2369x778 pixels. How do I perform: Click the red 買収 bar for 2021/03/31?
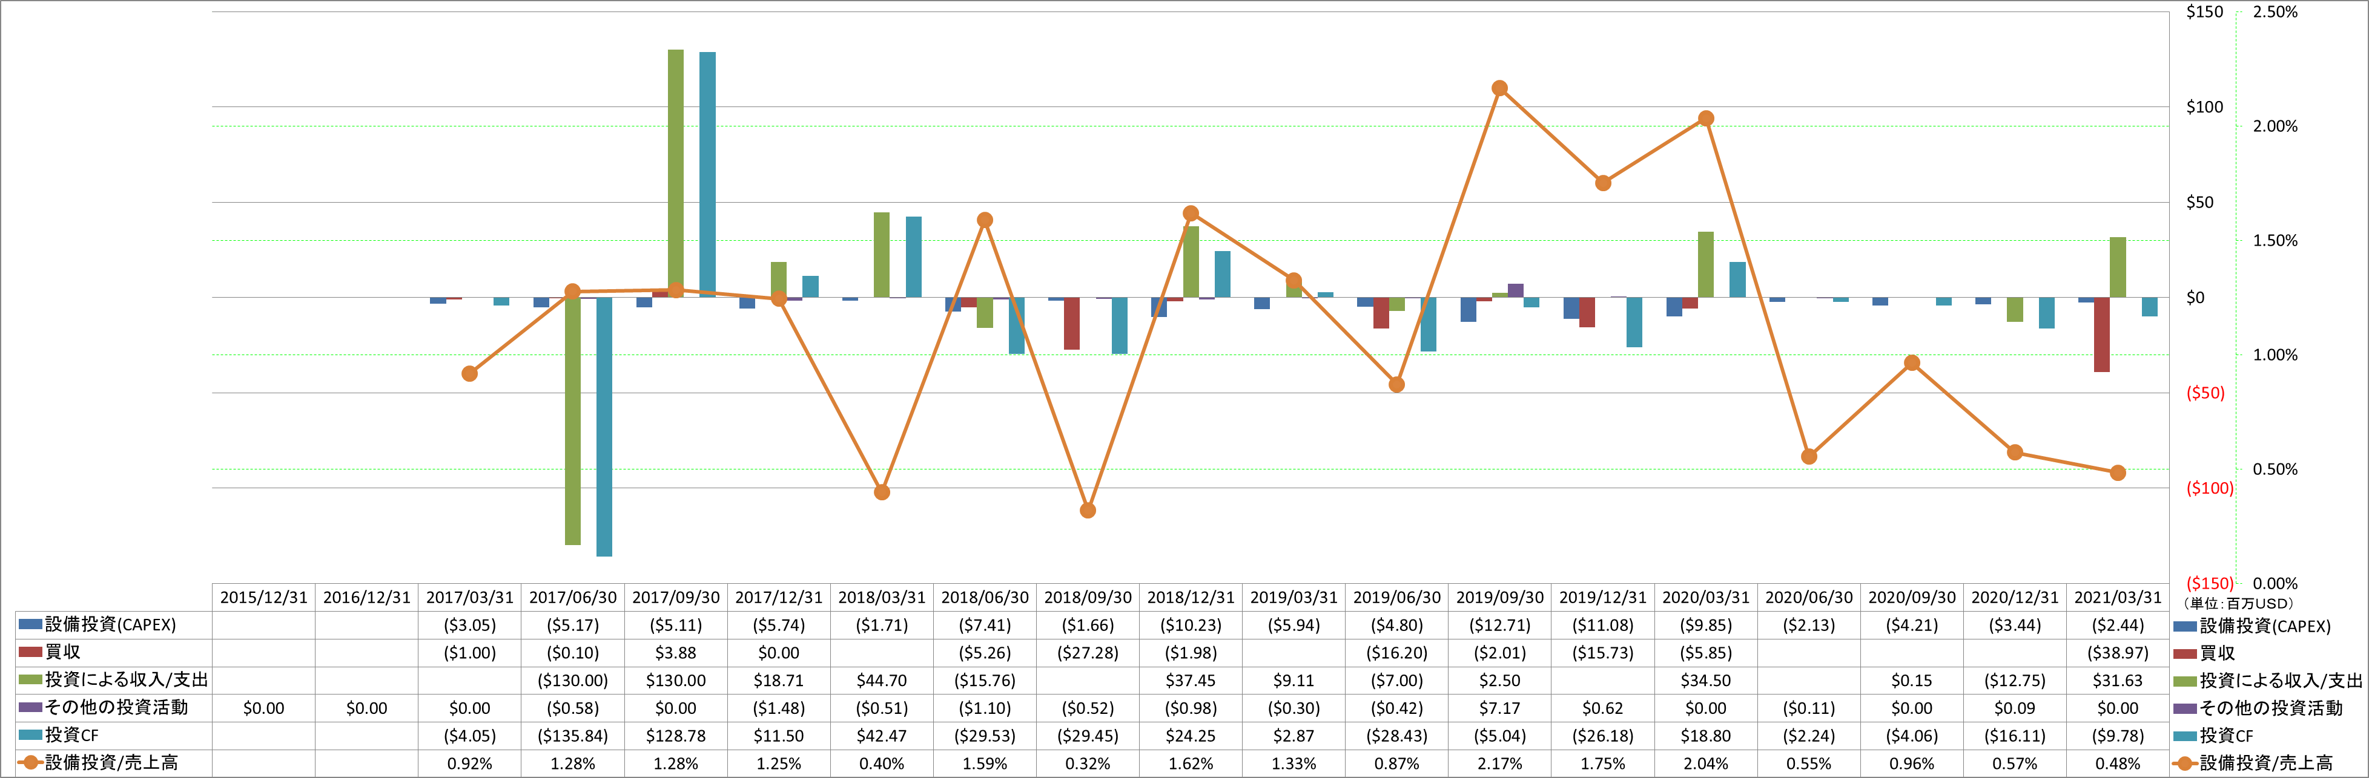(2103, 335)
